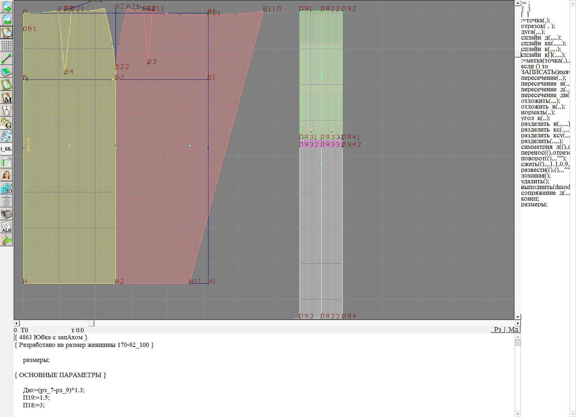Click canvas vertical scrollbar down arrow
Viewport: 576px width, 417px height.
click(518, 317)
